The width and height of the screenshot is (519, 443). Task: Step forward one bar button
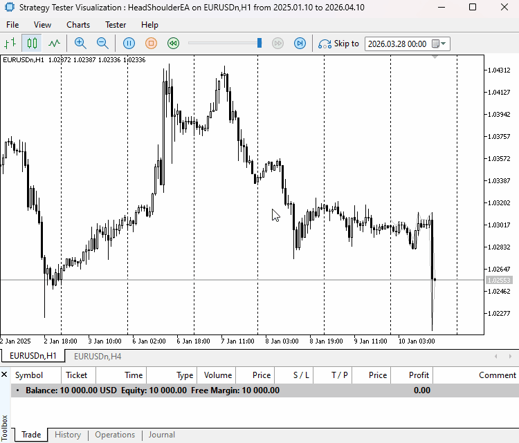(x=300, y=44)
